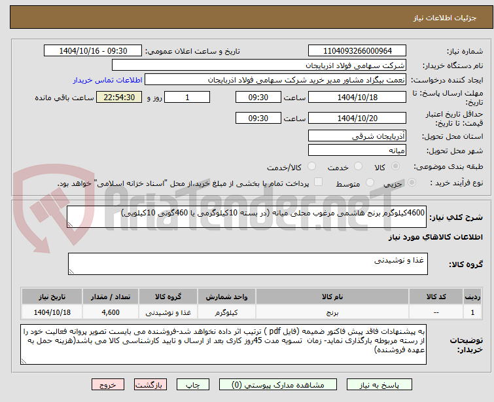This screenshot has height=402, width=494.
Task: Click the resize grip of توضیحات خریدار box
Action: tap(24, 361)
